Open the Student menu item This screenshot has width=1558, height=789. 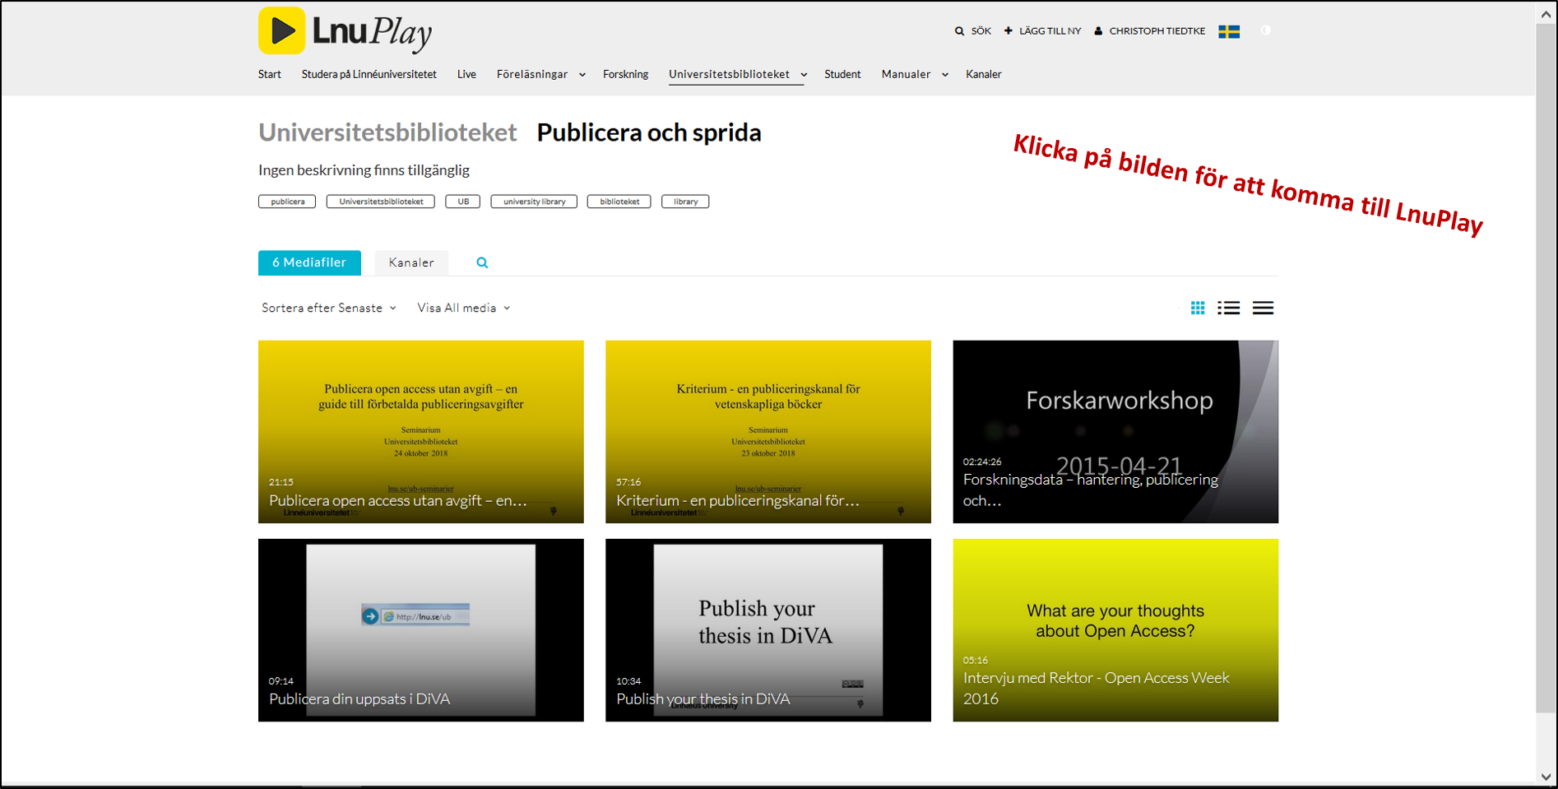pyautogui.click(x=842, y=74)
